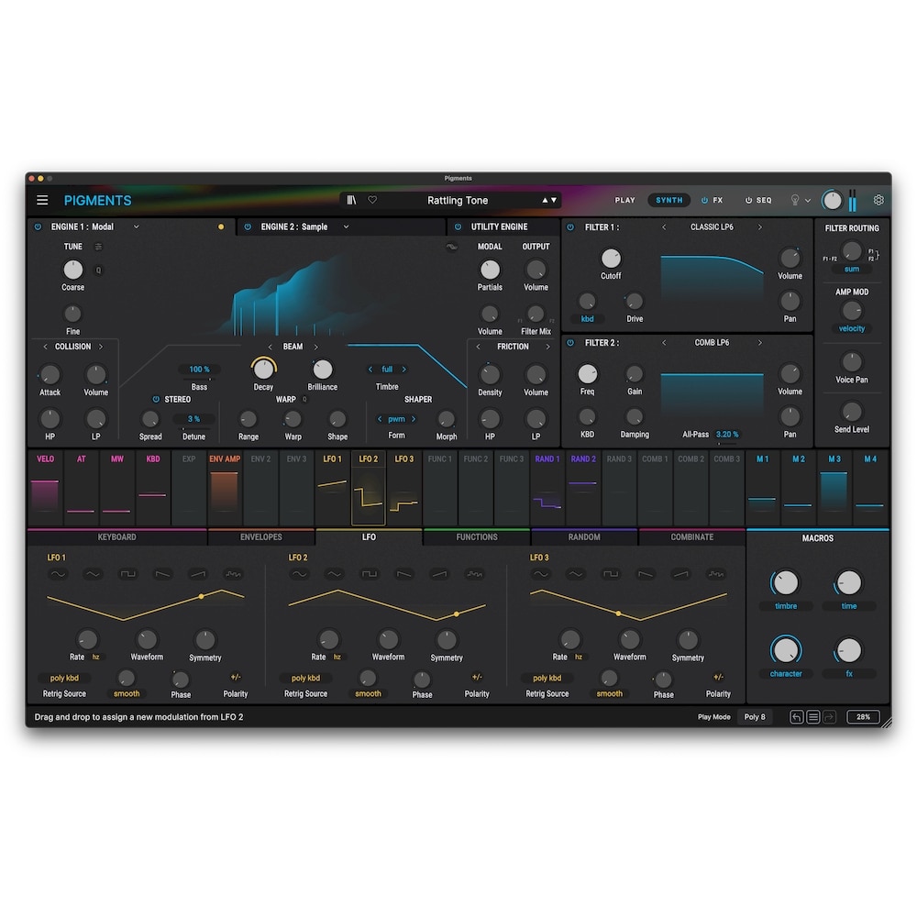The height and width of the screenshot is (917, 917).
Task: Choose sine wave shape for LFO 2
Action: coord(299,574)
